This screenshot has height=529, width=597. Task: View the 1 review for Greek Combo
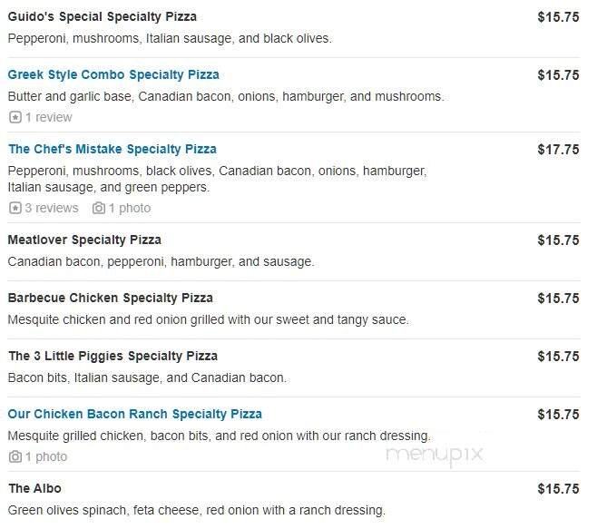(x=48, y=117)
